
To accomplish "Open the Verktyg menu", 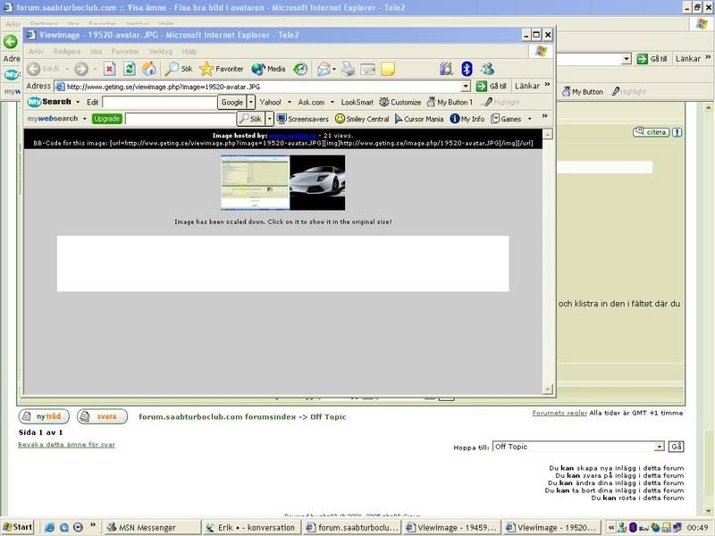I will (x=160, y=52).
